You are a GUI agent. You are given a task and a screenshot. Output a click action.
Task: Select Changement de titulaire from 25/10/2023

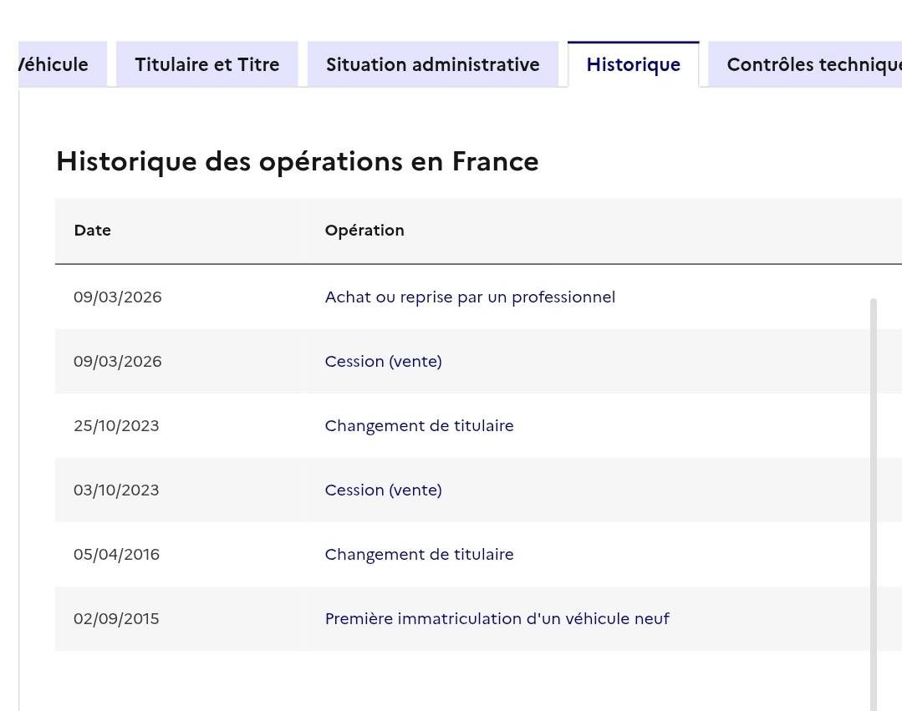click(419, 425)
